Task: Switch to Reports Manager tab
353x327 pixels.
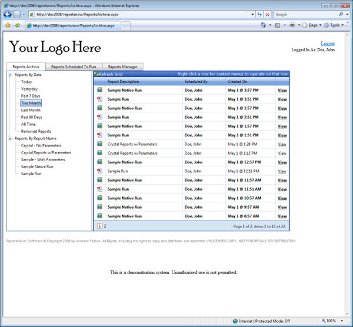Action: click(x=122, y=66)
